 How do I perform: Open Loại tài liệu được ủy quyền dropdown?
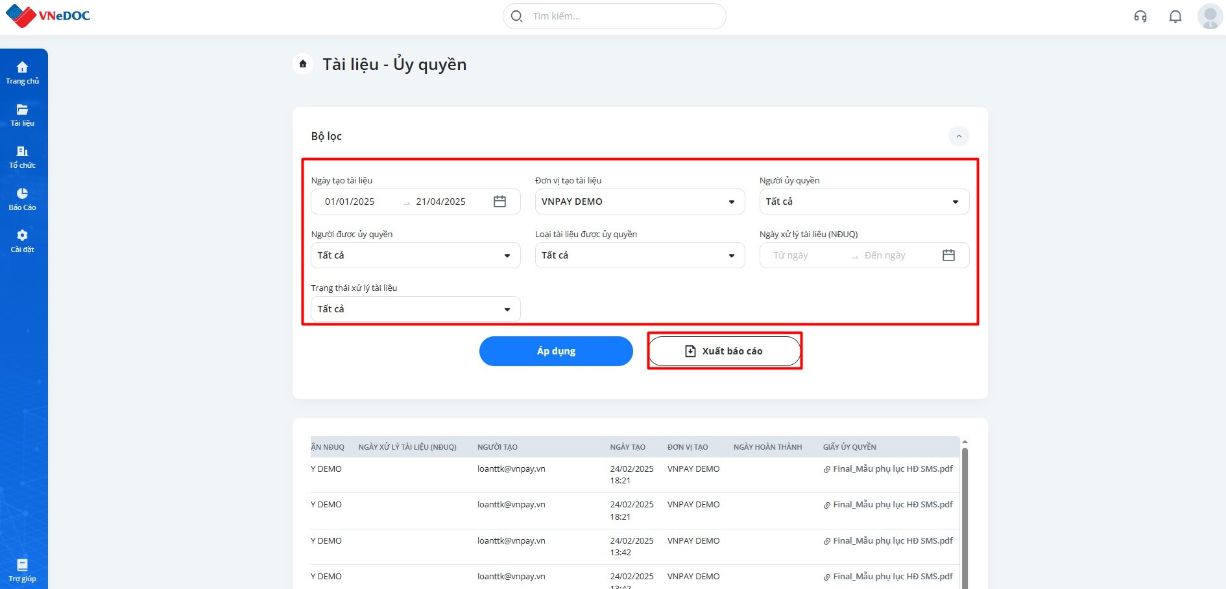point(640,255)
